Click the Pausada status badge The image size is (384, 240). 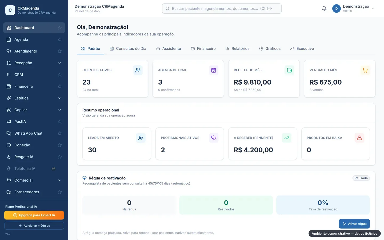[x=361, y=178]
